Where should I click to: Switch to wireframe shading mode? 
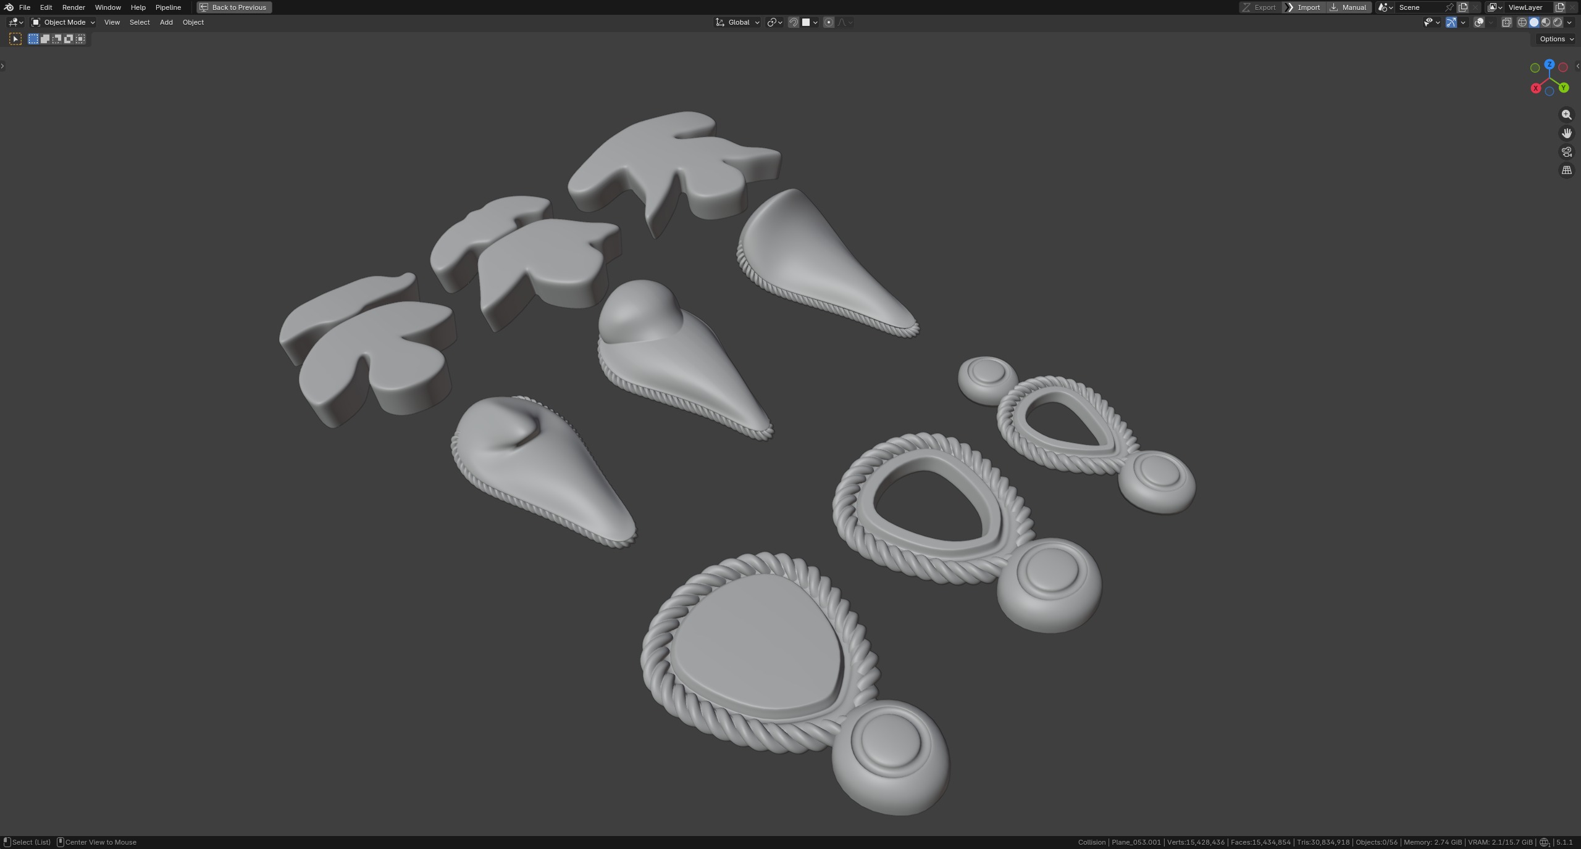[x=1522, y=22]
